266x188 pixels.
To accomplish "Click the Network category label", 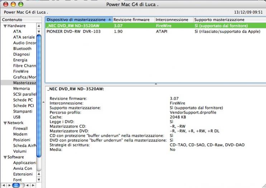I will (15, 123).
